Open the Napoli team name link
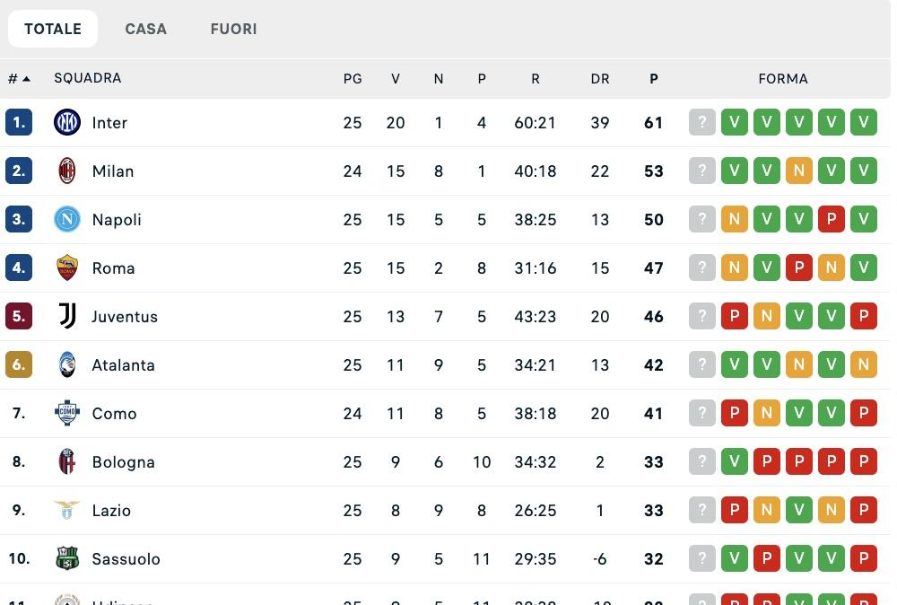The height and width of the screenshot is (605, 897). [116, 219]
